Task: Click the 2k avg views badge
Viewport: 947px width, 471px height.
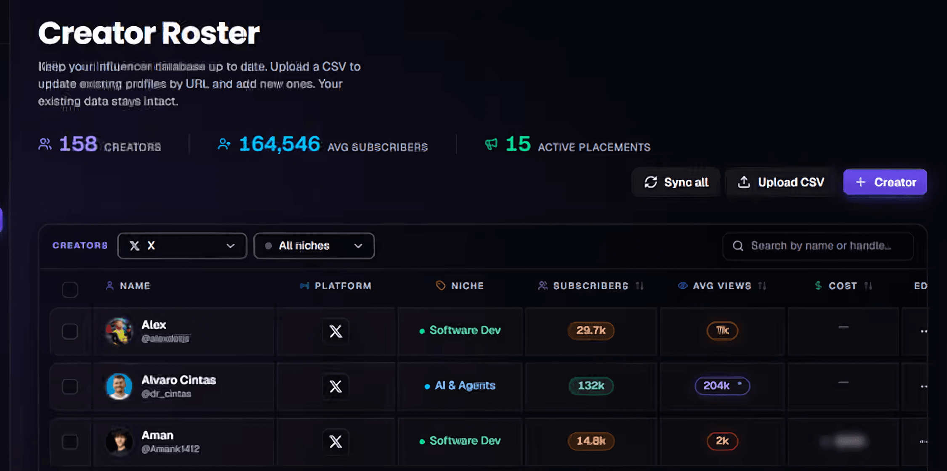Action: coord(722,441)
